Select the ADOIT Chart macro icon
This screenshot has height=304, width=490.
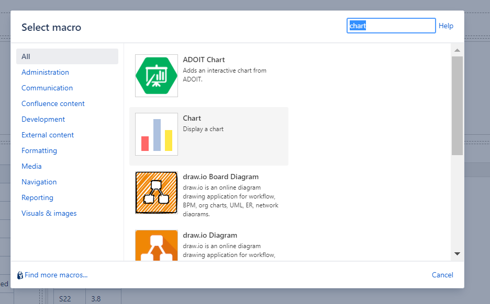pos(157,76)
